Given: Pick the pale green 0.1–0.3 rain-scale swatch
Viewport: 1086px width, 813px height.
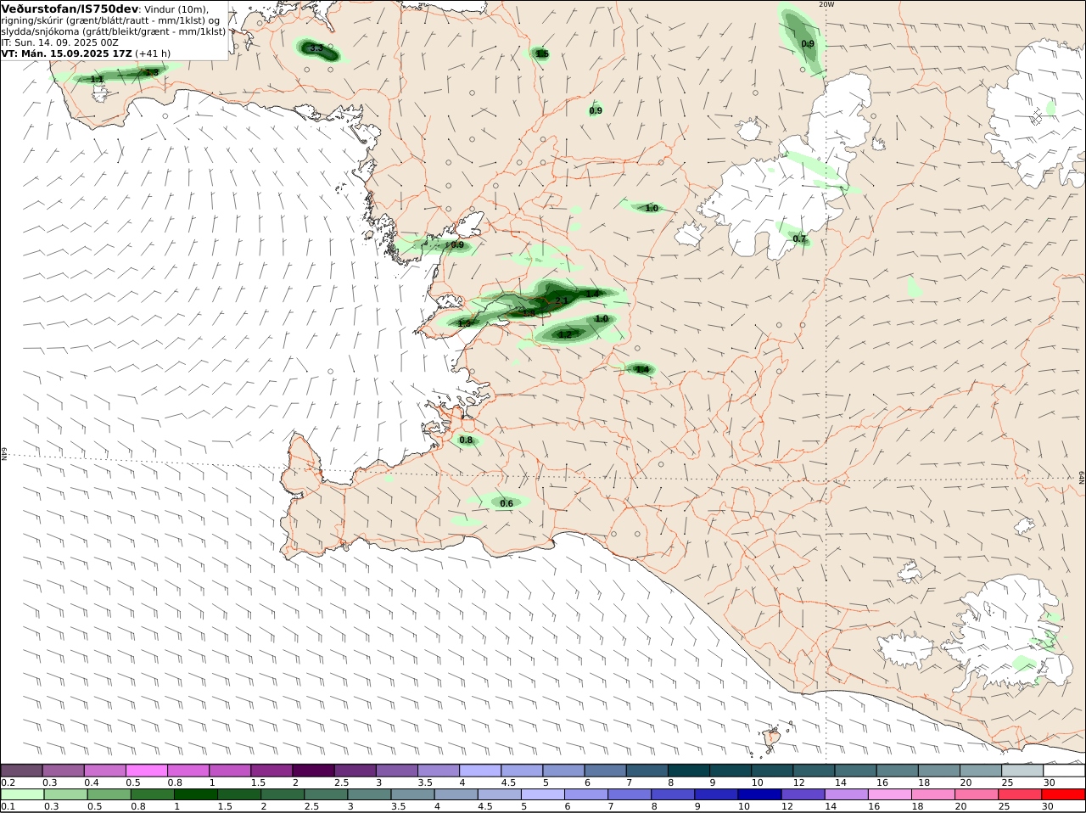Looking at the screenshot, I should [x=22, y=794].
